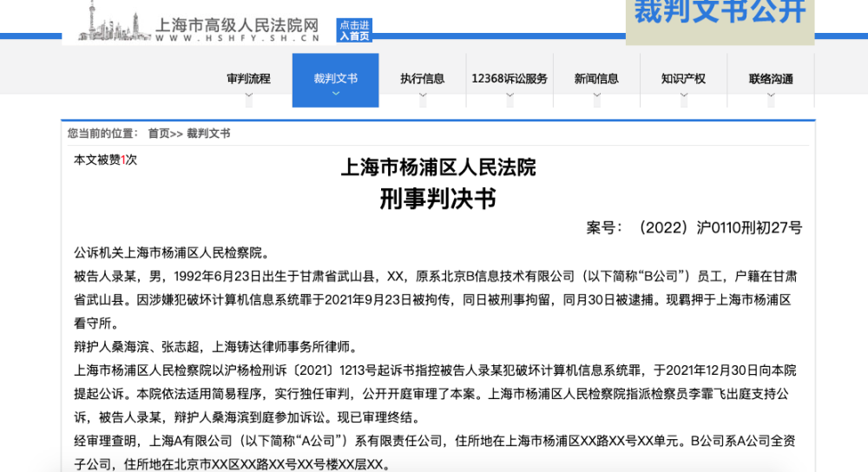Expand chevron under 新闻信息
This screenshot has height=472, width=868.
[597, 95]
